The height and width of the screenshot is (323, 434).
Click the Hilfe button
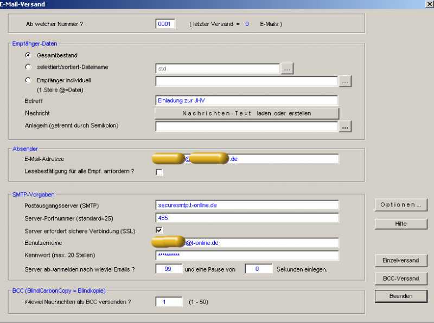point(401,224)
